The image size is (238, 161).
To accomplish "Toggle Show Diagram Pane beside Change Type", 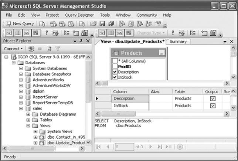I will [102, 33].
